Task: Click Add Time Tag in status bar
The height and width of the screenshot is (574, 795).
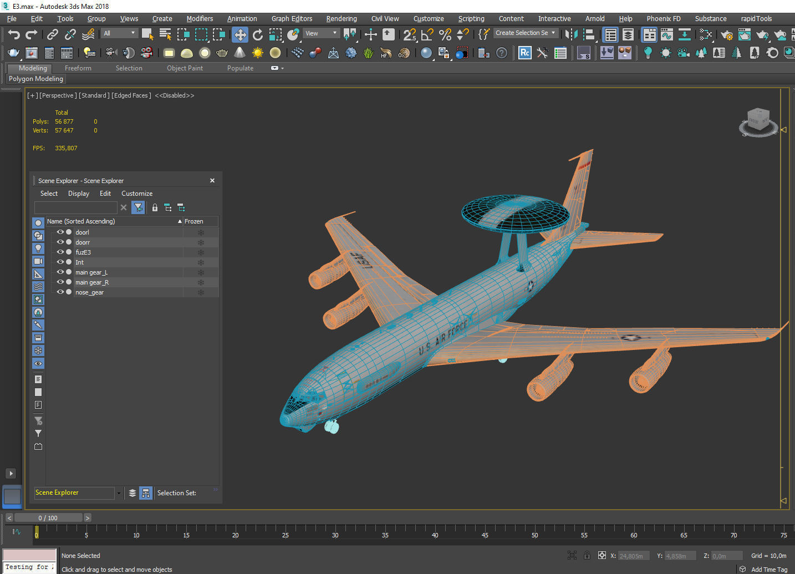Action: (x=769, y=570)
